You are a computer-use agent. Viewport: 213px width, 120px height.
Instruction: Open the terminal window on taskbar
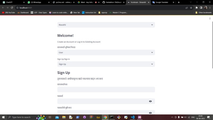pos(112,117)
